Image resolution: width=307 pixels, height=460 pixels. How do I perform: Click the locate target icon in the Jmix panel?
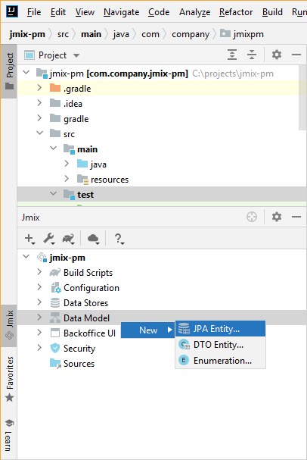[x=252, y=217]
